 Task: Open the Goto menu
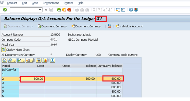(x=35, y=3)
